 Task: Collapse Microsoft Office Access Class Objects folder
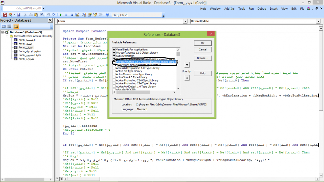point(7,36)
